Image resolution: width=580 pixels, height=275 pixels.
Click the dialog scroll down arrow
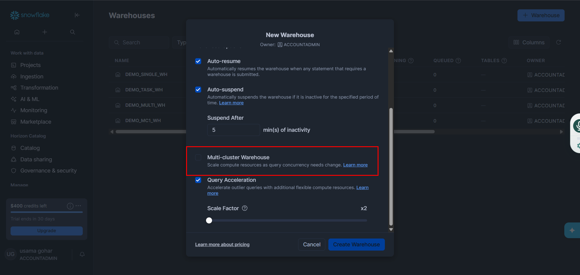pyautogui.click(x=391, y=229)
